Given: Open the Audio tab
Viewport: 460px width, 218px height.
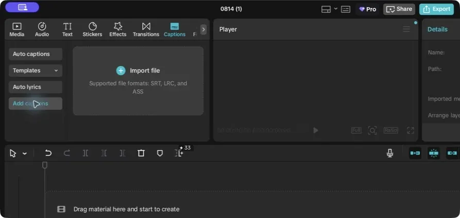Looking at the screenshot, I should (x=42, y=30).
